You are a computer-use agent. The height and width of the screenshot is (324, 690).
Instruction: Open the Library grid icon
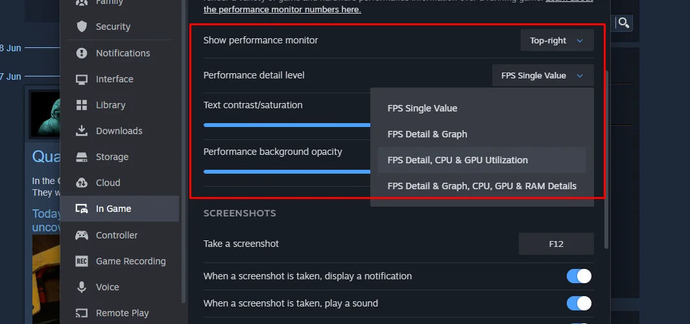(x=82, y=105)
